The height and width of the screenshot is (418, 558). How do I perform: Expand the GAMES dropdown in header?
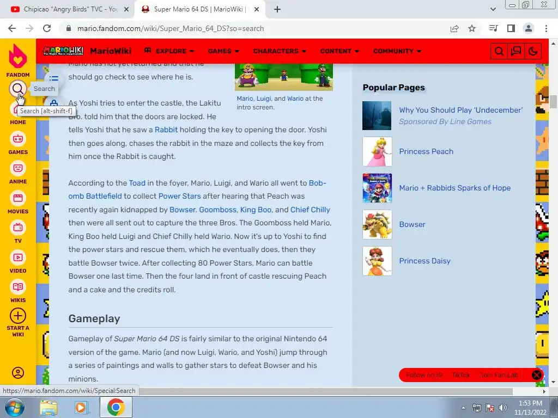[x=223, y=51]
